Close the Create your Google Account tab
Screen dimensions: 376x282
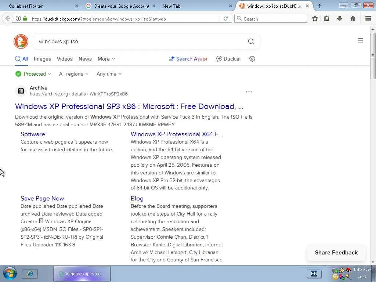click(x=154, y=6)
